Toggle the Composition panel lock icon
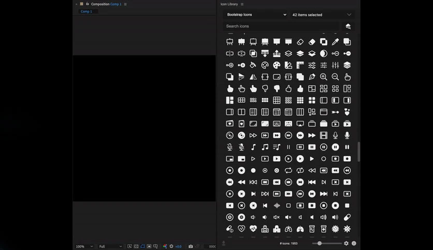The height and width of the screenshot is (250, 433). coord(88,4)
